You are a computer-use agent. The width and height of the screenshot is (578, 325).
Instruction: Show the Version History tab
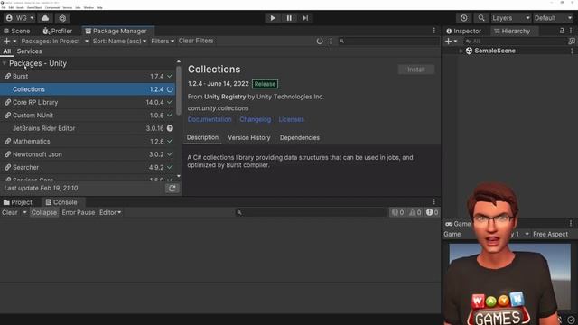tap(249, 138)
